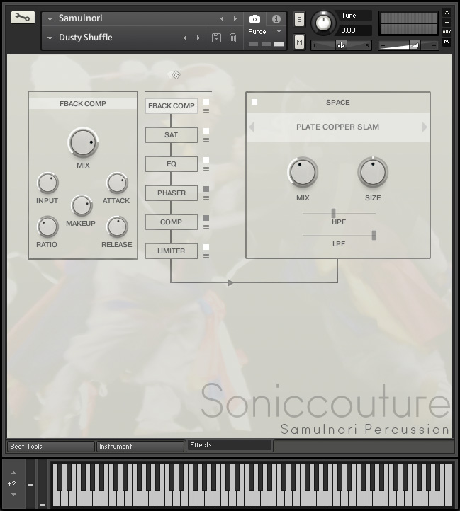Click the pan center icon
The height and width of the screenshot is (511, 460).
[x=341, y=45]
